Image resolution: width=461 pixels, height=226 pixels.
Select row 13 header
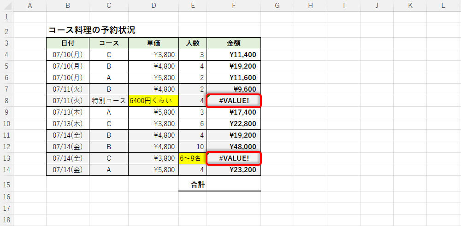6,158
